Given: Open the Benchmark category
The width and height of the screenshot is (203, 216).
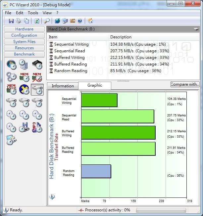Looking at the screenshot, I should (25, 54).
